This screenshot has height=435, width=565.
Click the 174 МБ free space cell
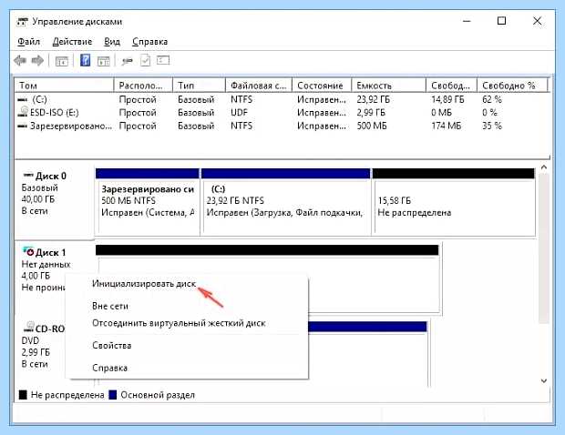pos(447,126)
